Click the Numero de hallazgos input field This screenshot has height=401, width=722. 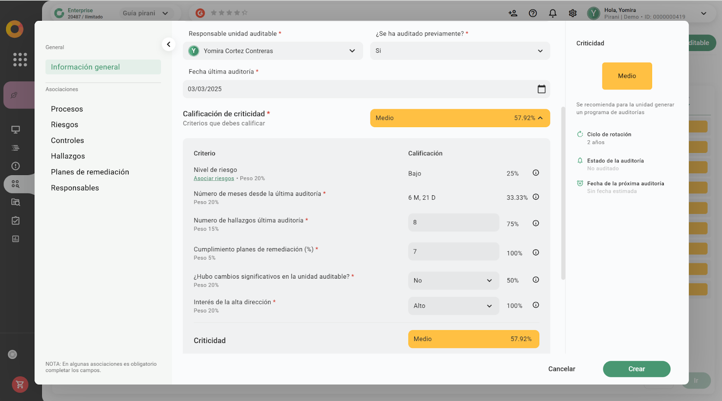[x=453, y=222]
